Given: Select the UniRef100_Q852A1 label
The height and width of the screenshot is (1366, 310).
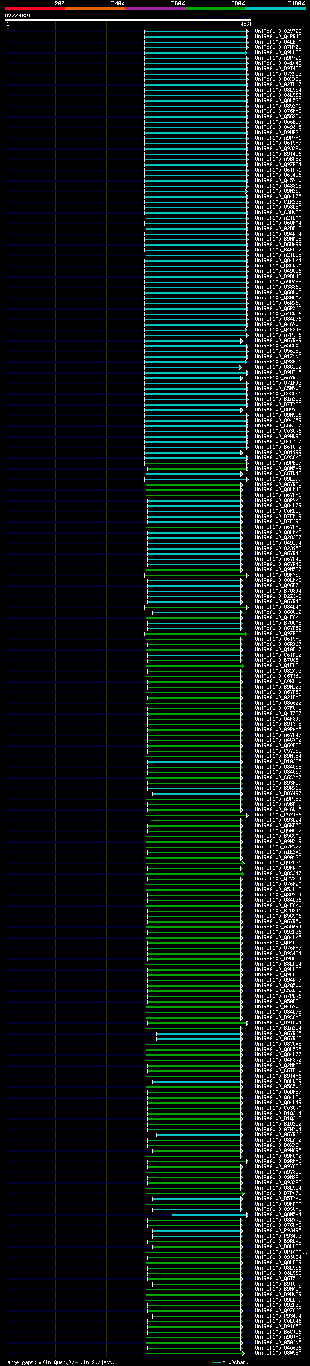Looking at the screenshot, I should [x=278, y=106].
